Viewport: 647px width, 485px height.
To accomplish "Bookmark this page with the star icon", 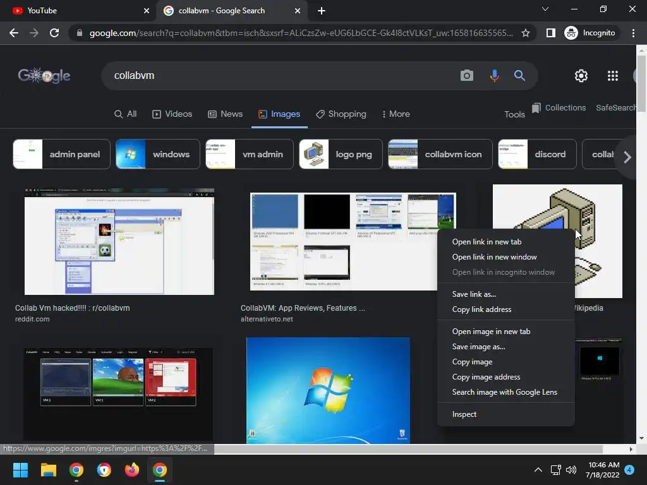I will tap(525, 33).
